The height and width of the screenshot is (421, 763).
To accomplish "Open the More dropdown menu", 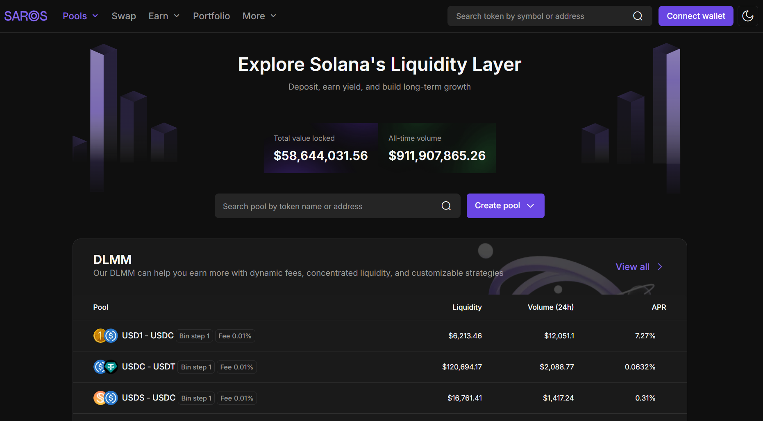I will click(x=259, y=16).
